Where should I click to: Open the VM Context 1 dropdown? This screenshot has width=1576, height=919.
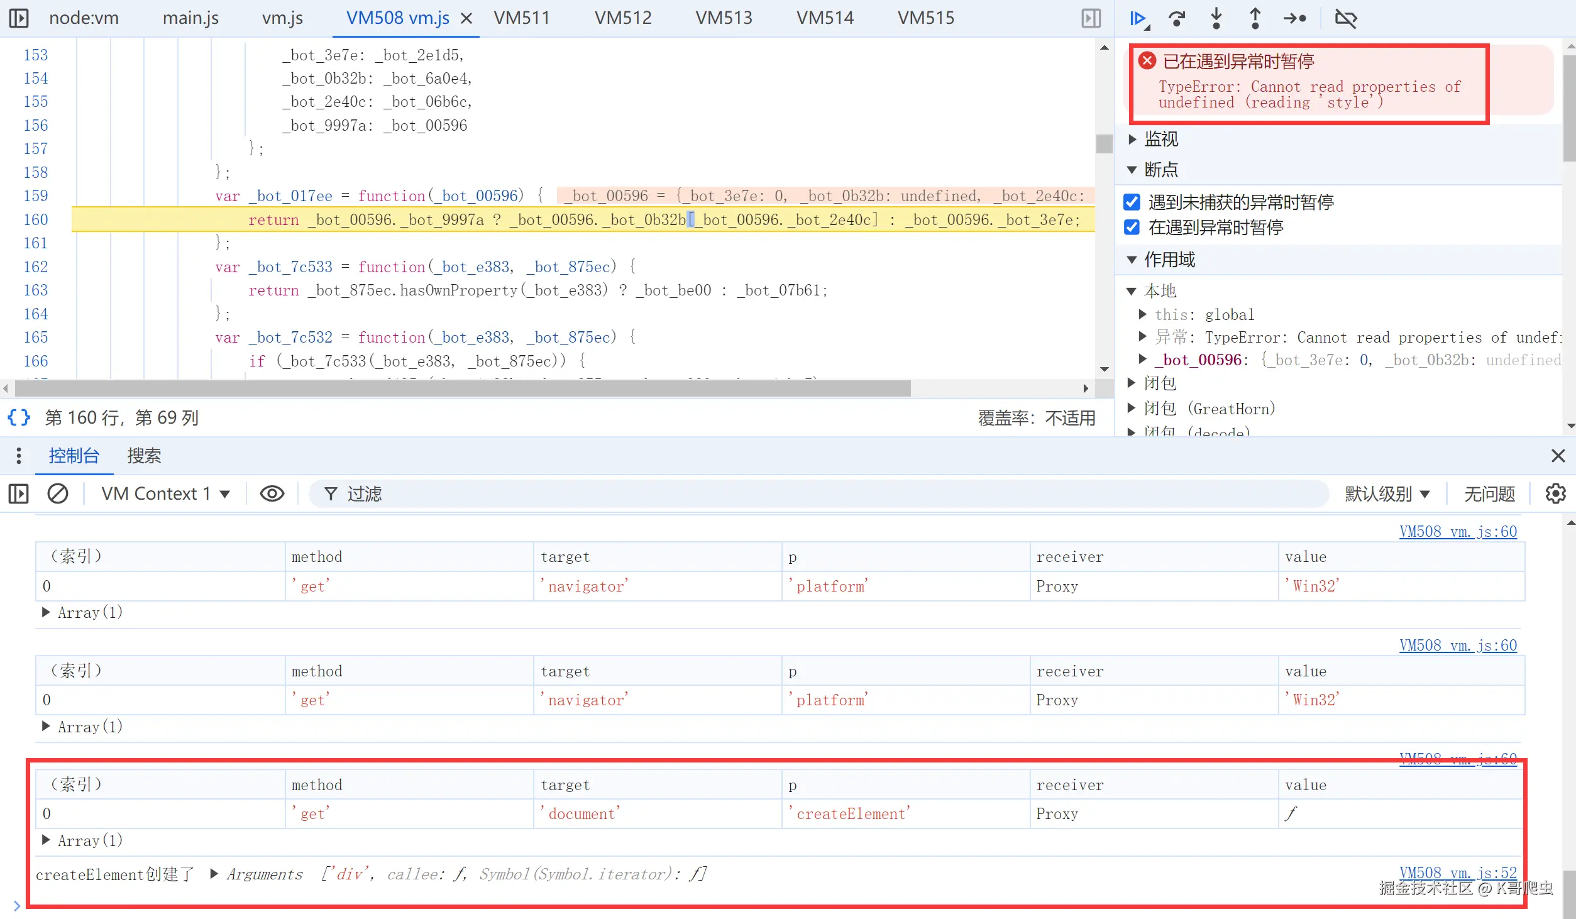pos(165,493)
